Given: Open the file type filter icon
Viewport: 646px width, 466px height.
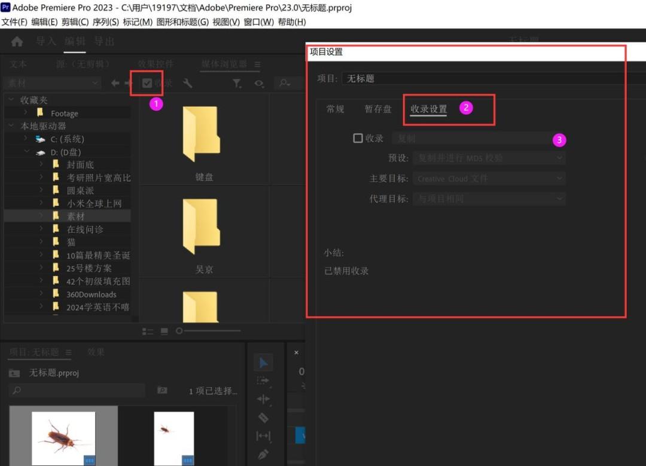Looking at the screenshot, I should [237, 84].
